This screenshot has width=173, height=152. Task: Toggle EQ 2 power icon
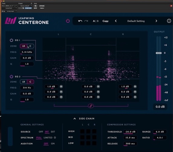click(11, 76)
